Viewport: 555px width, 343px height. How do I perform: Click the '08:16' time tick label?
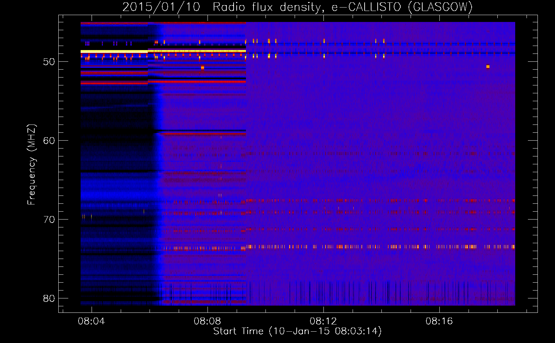click(x=439, y=321)
